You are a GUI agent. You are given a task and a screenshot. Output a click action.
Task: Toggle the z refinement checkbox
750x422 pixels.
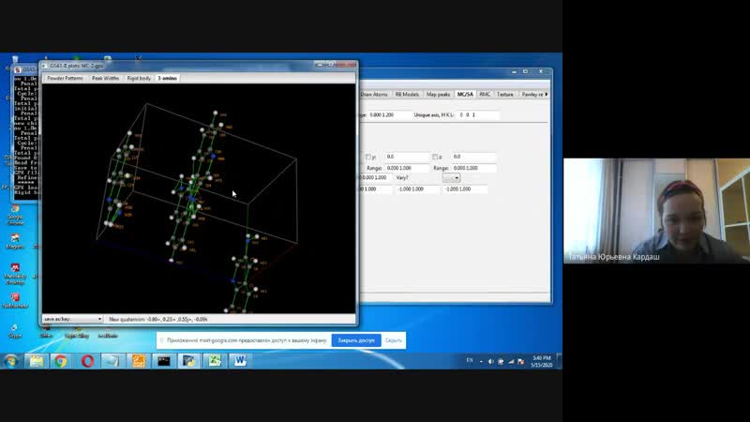[x=435, y=157]
